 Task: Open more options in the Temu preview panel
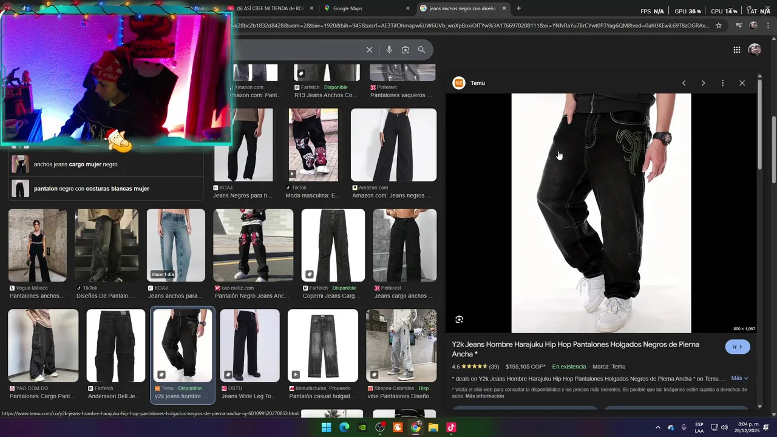[722, 83]
